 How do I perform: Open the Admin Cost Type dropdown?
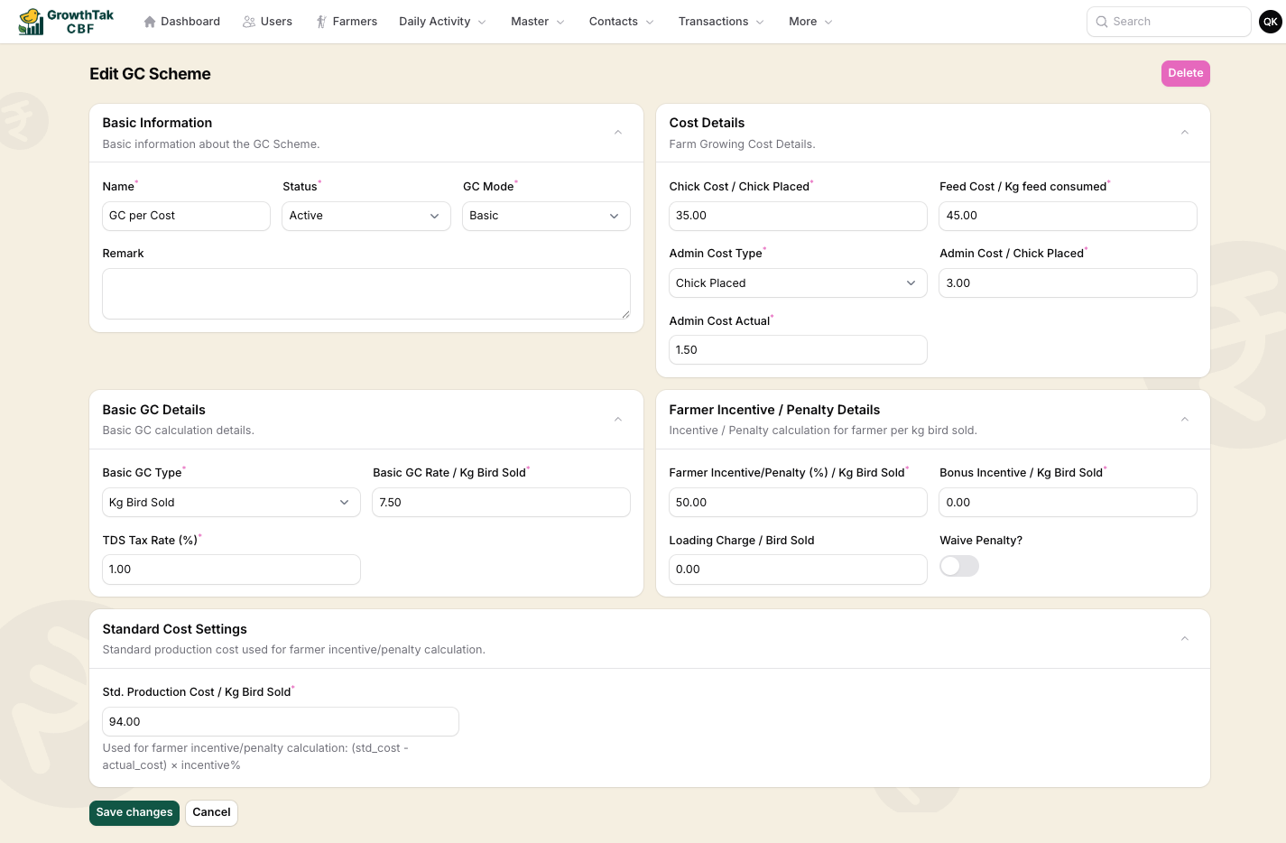(798, 283)
